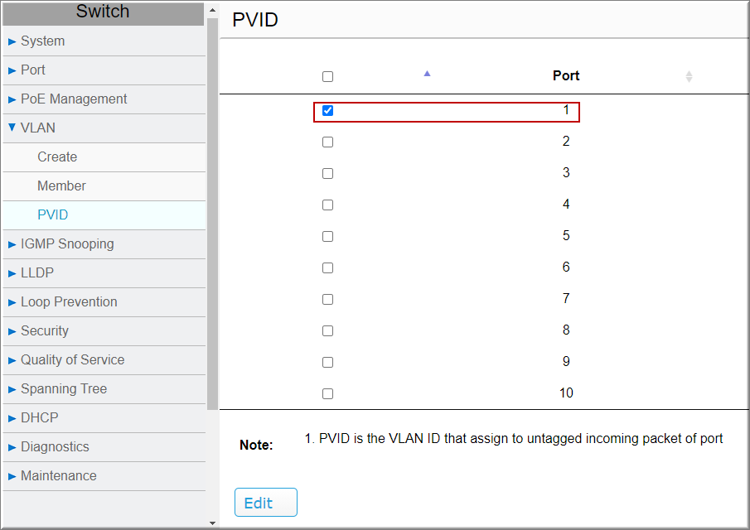Click port number 5 cell

pyautogui.click(x=566, y=236)
